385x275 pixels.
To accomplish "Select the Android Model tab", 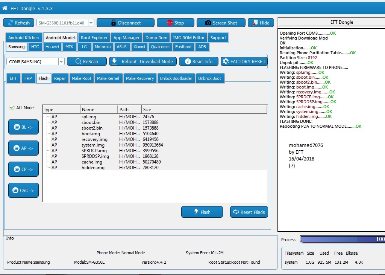I will [60, 38].
